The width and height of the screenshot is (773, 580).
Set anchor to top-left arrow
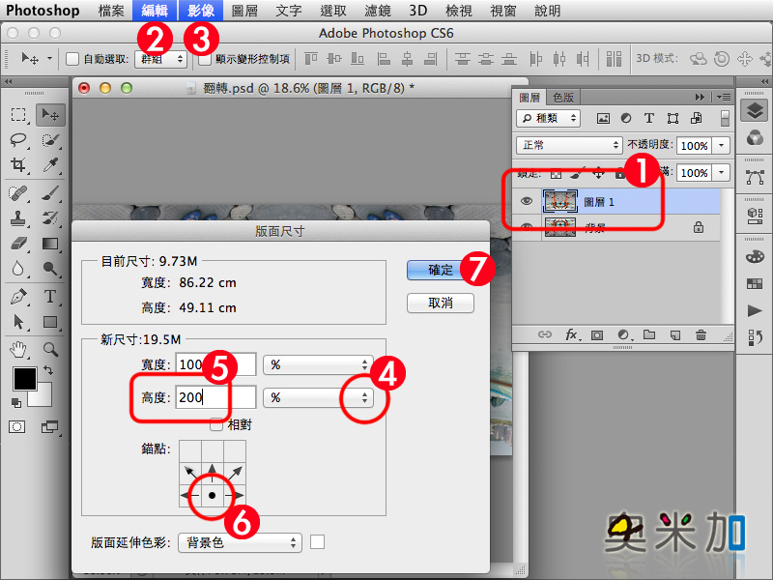(x=190, y=472)
